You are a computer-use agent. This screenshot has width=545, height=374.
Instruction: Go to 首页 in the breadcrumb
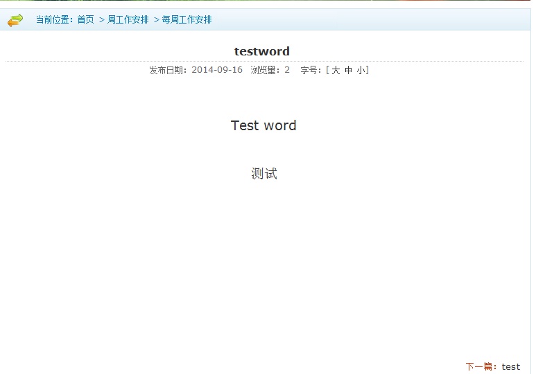85,19
